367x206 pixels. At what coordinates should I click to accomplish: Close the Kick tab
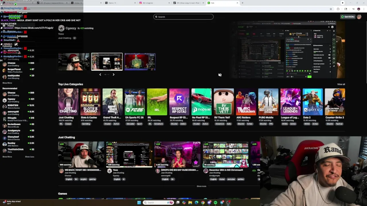(x=237, y=3)
